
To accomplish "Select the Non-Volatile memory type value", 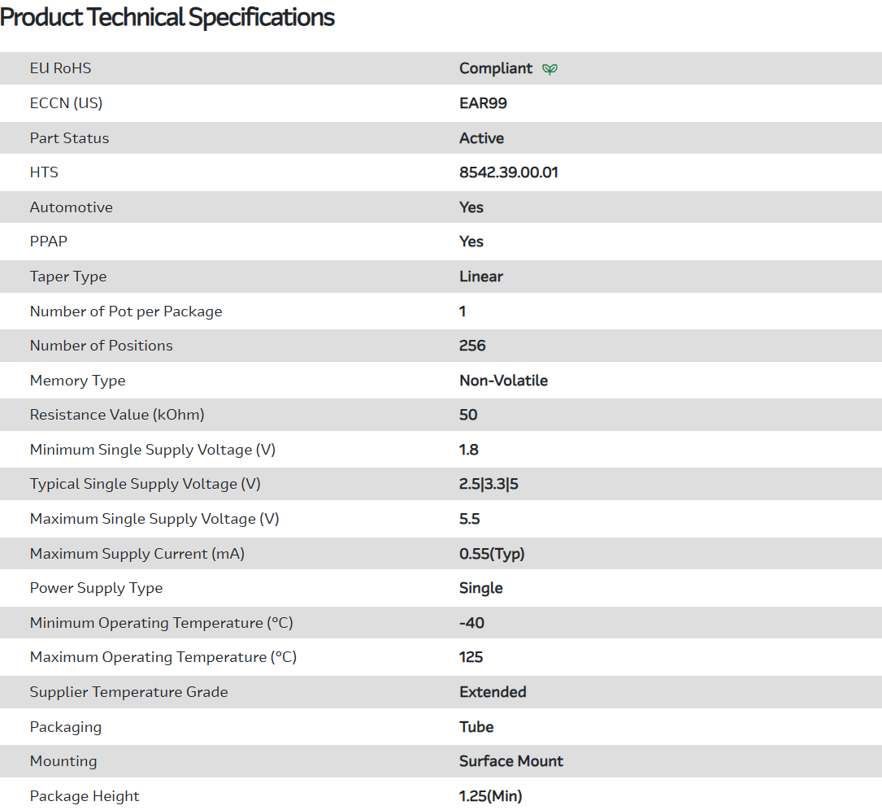I will [503, 381].
